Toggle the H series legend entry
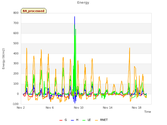Image resolution: width=167 pixels, height=125 pixels. point(75,120)
